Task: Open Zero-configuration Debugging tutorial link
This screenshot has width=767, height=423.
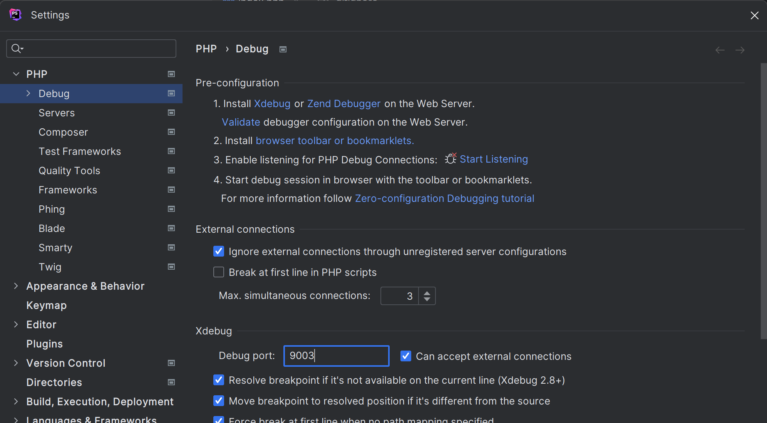Action: (x=444, y=198)
